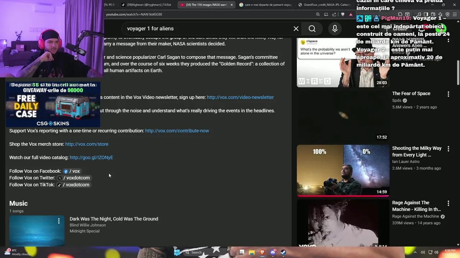The width and height of the screenshot is (460, 258).
Task: Switch to 'care e mai departe' Google tab
Action: point(266,5)
